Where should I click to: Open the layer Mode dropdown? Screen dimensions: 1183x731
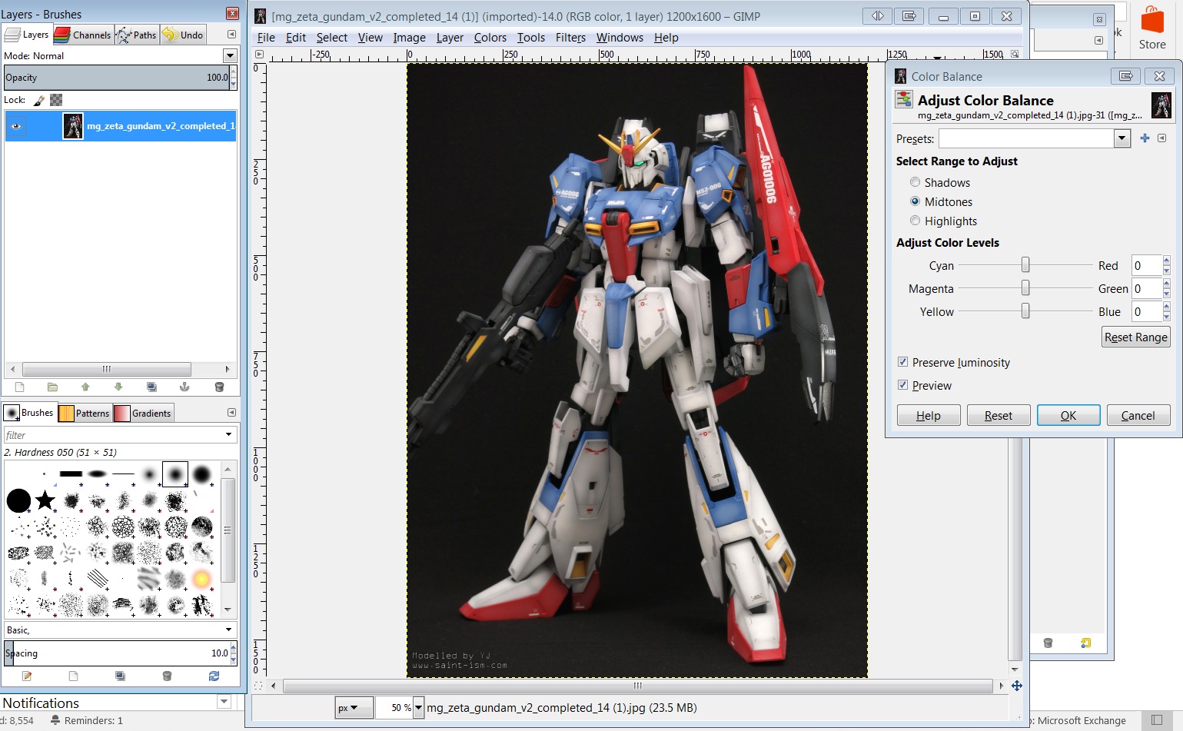click(x=229, y=55)
